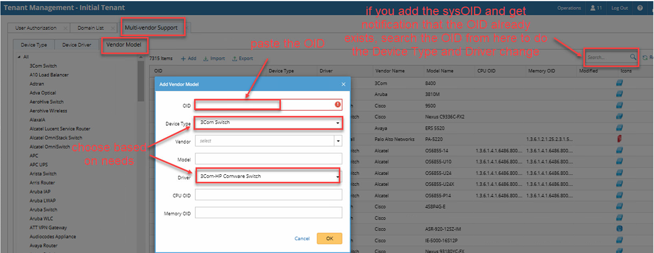Click the green refresh icon beside search

pyautogui.click(x=645, y=58)
